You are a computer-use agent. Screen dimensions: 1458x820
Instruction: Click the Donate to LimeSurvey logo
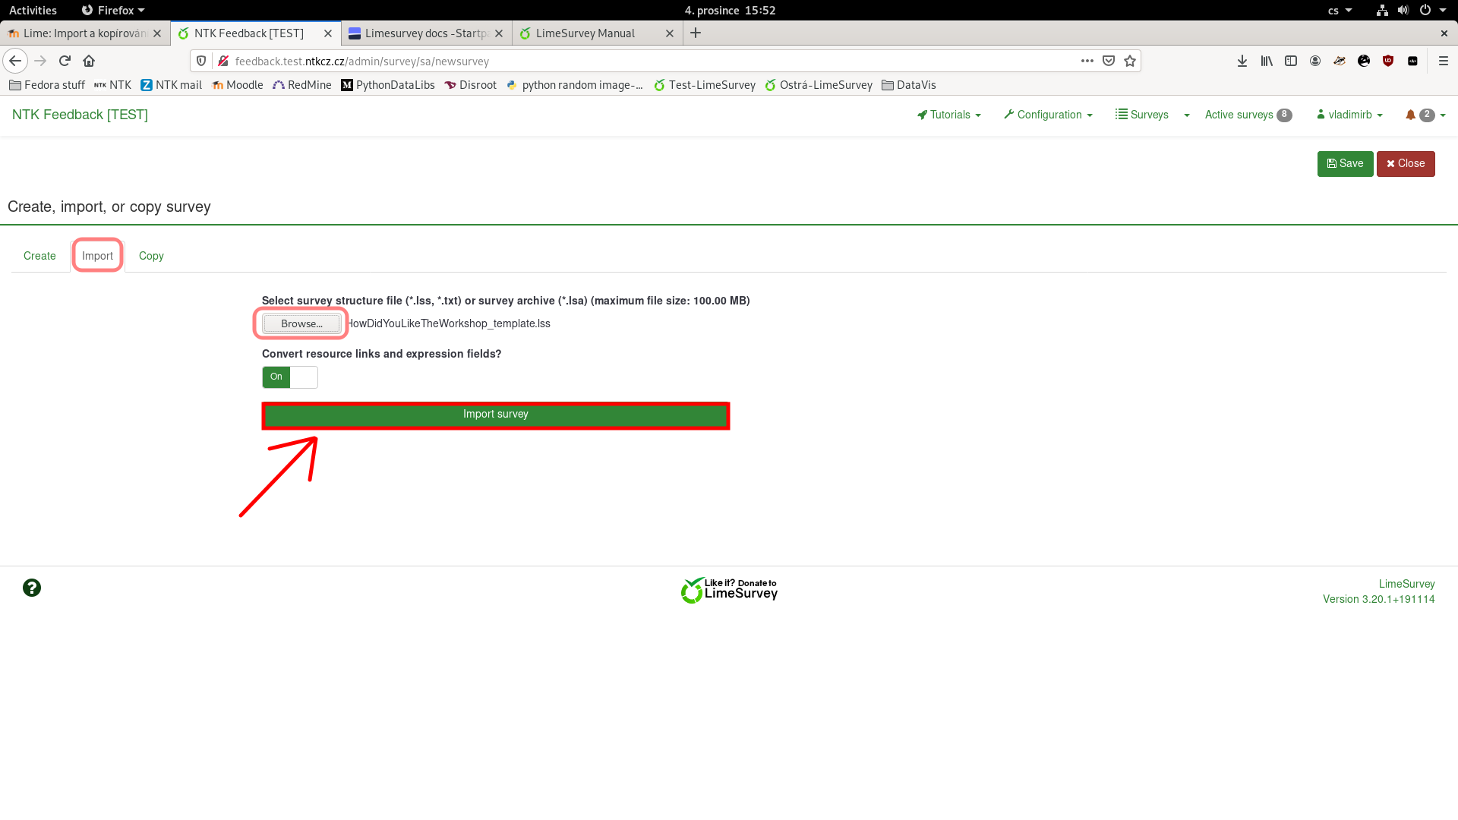coord(729,590)
